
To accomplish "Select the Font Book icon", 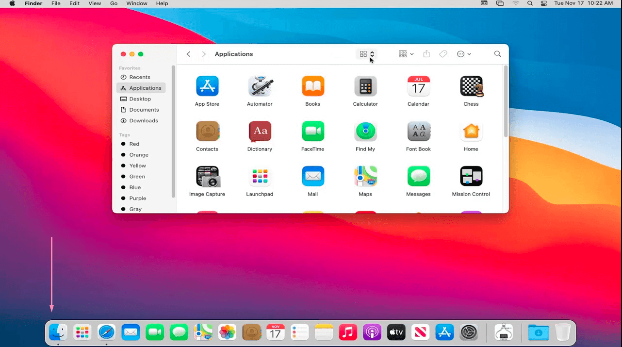I will (418, 131).
